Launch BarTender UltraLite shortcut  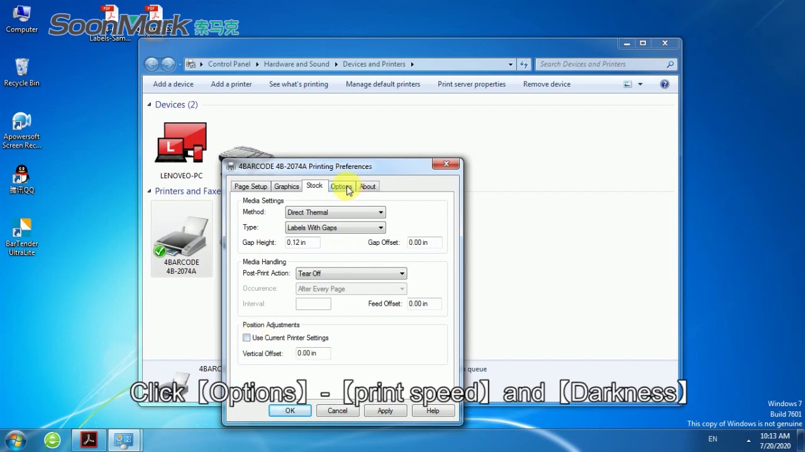click(x=21, y=237)
